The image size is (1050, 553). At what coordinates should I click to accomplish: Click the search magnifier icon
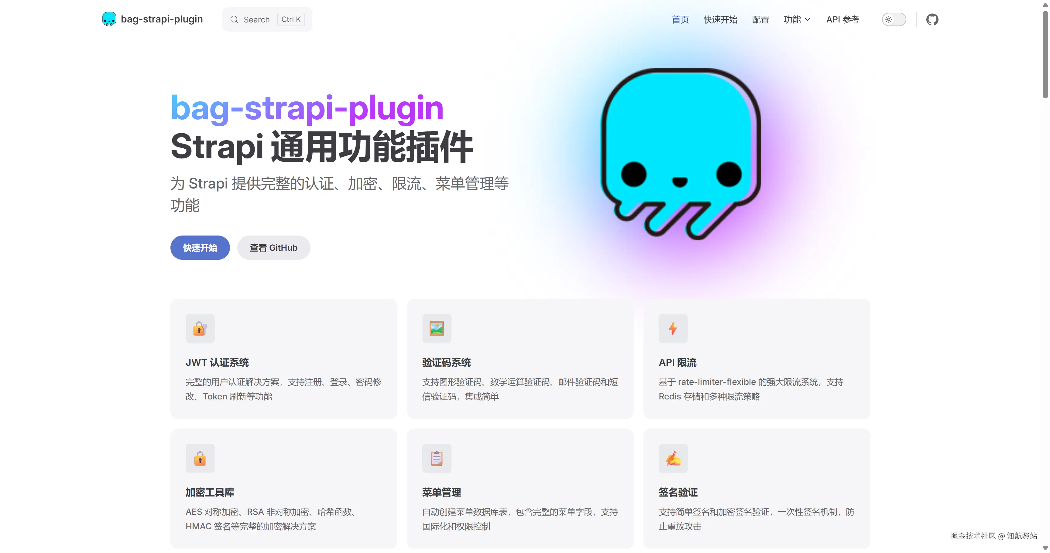pyautogui.click(x=234, y=19)
